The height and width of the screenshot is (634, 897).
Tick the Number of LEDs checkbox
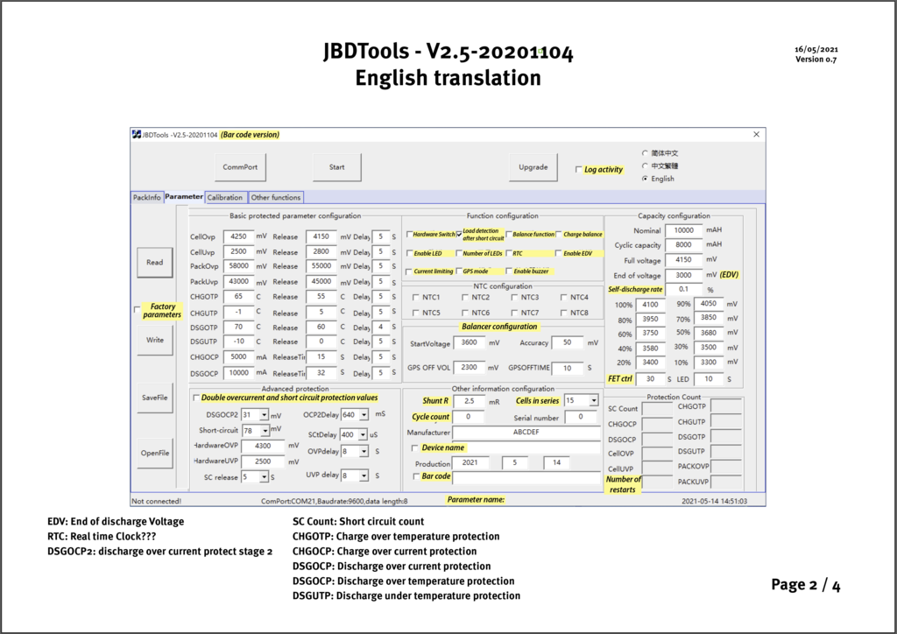click(459, 253)
